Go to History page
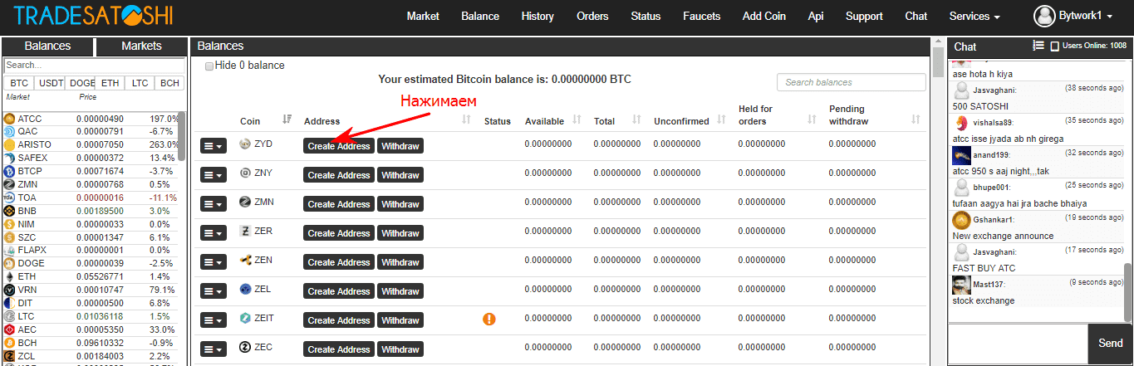Viewport: 1134px width, 366px height. click(538, 17)
